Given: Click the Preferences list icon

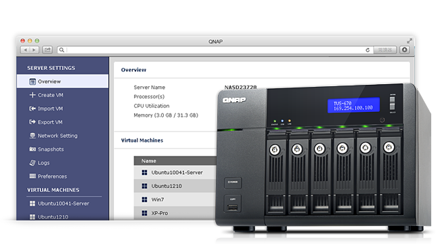Looking at the screenshot, I should [32, 176].
